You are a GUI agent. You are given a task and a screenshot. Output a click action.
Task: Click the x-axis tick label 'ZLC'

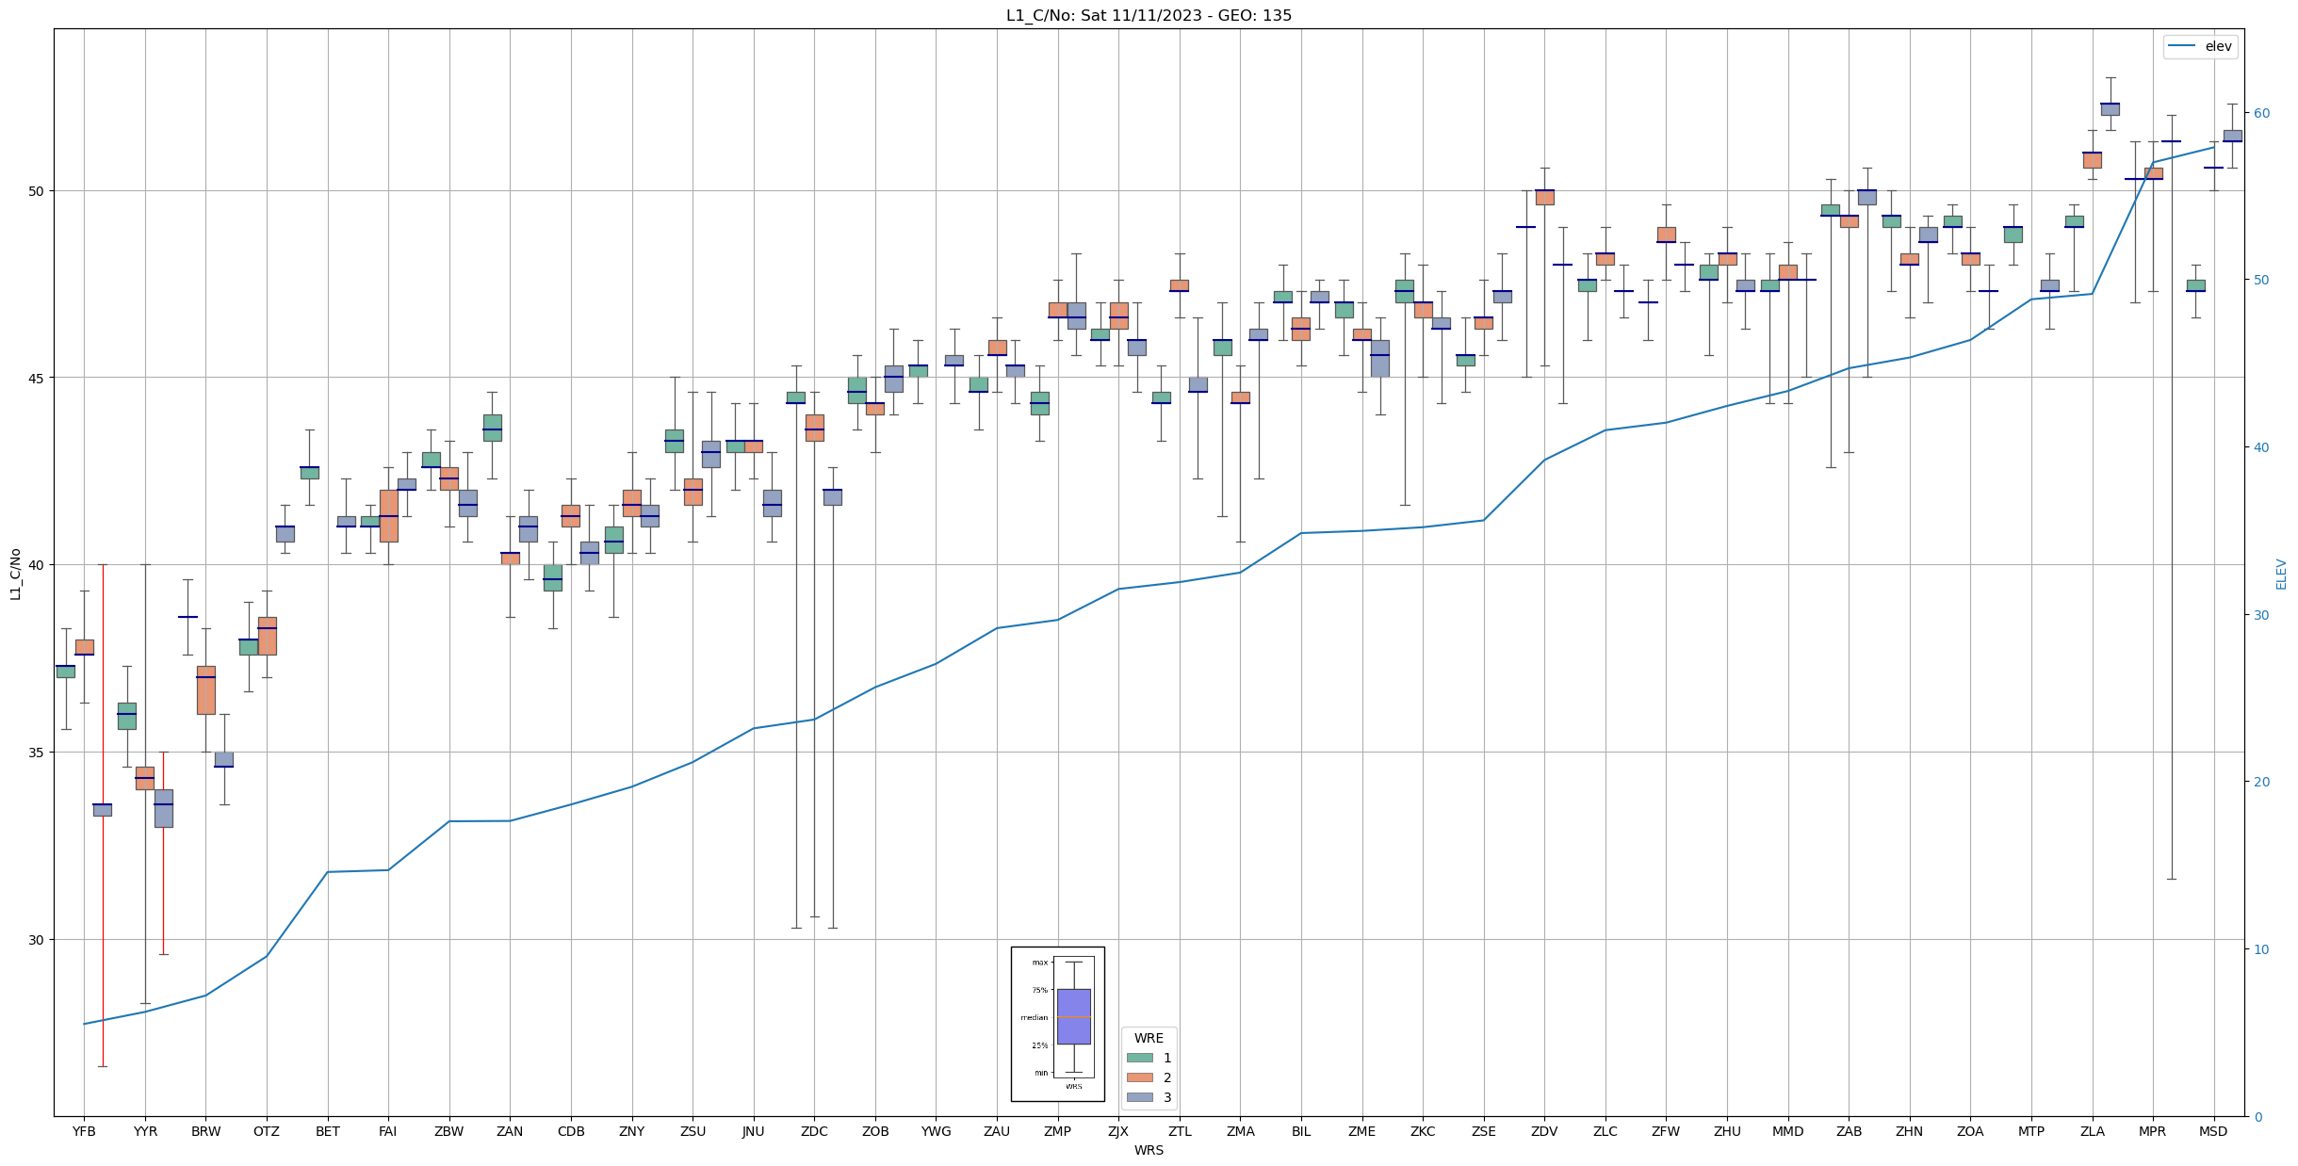pyautogui.click(x=1605, y=1132)
